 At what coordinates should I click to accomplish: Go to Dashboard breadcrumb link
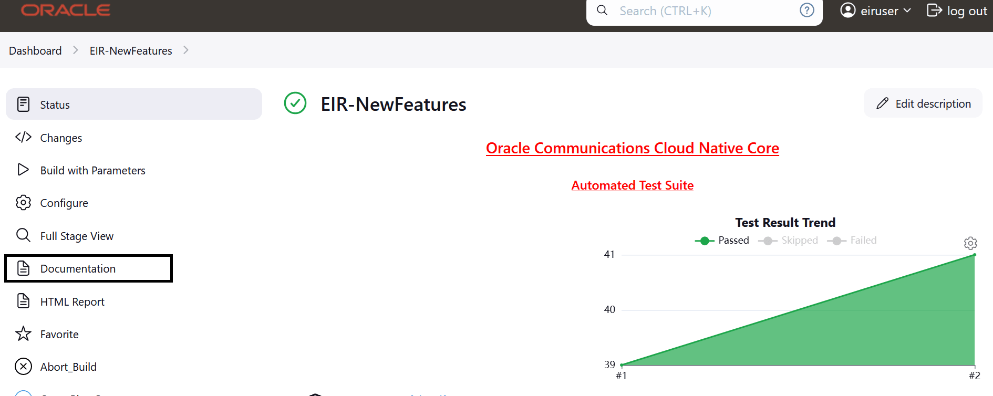35,50
